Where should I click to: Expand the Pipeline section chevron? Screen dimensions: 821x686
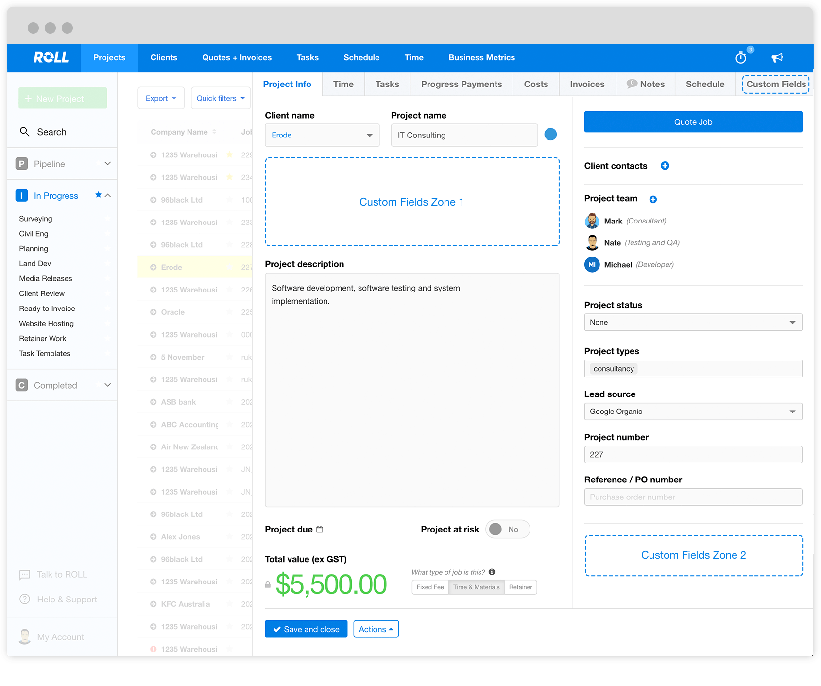[107, 164]
